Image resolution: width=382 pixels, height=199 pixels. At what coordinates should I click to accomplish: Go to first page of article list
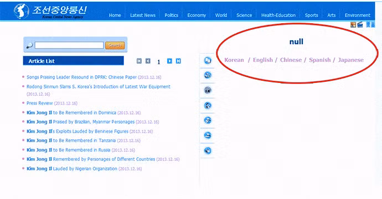click(139, 61)
